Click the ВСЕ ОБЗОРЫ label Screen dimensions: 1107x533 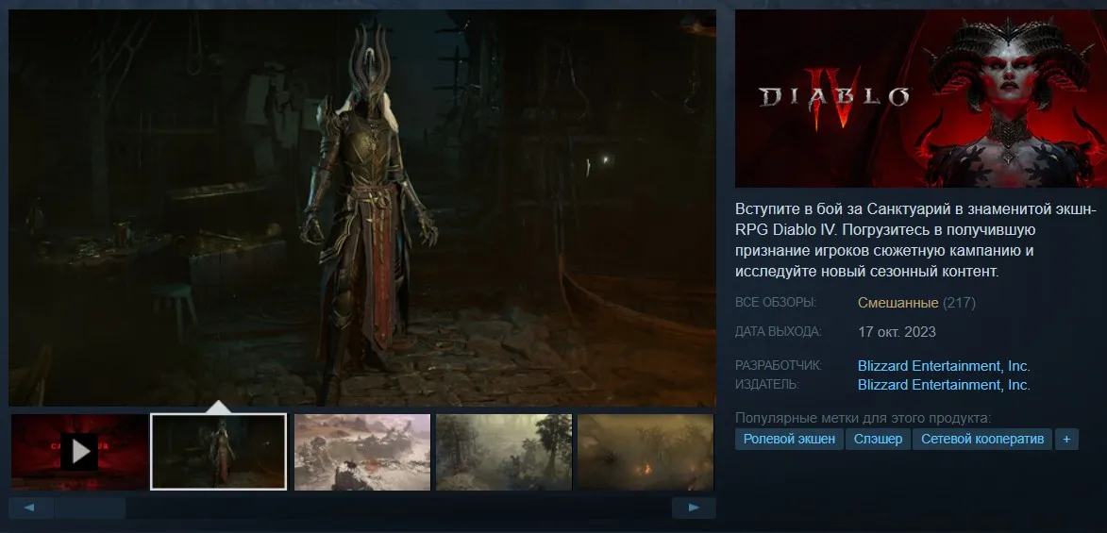click(775, 303)
